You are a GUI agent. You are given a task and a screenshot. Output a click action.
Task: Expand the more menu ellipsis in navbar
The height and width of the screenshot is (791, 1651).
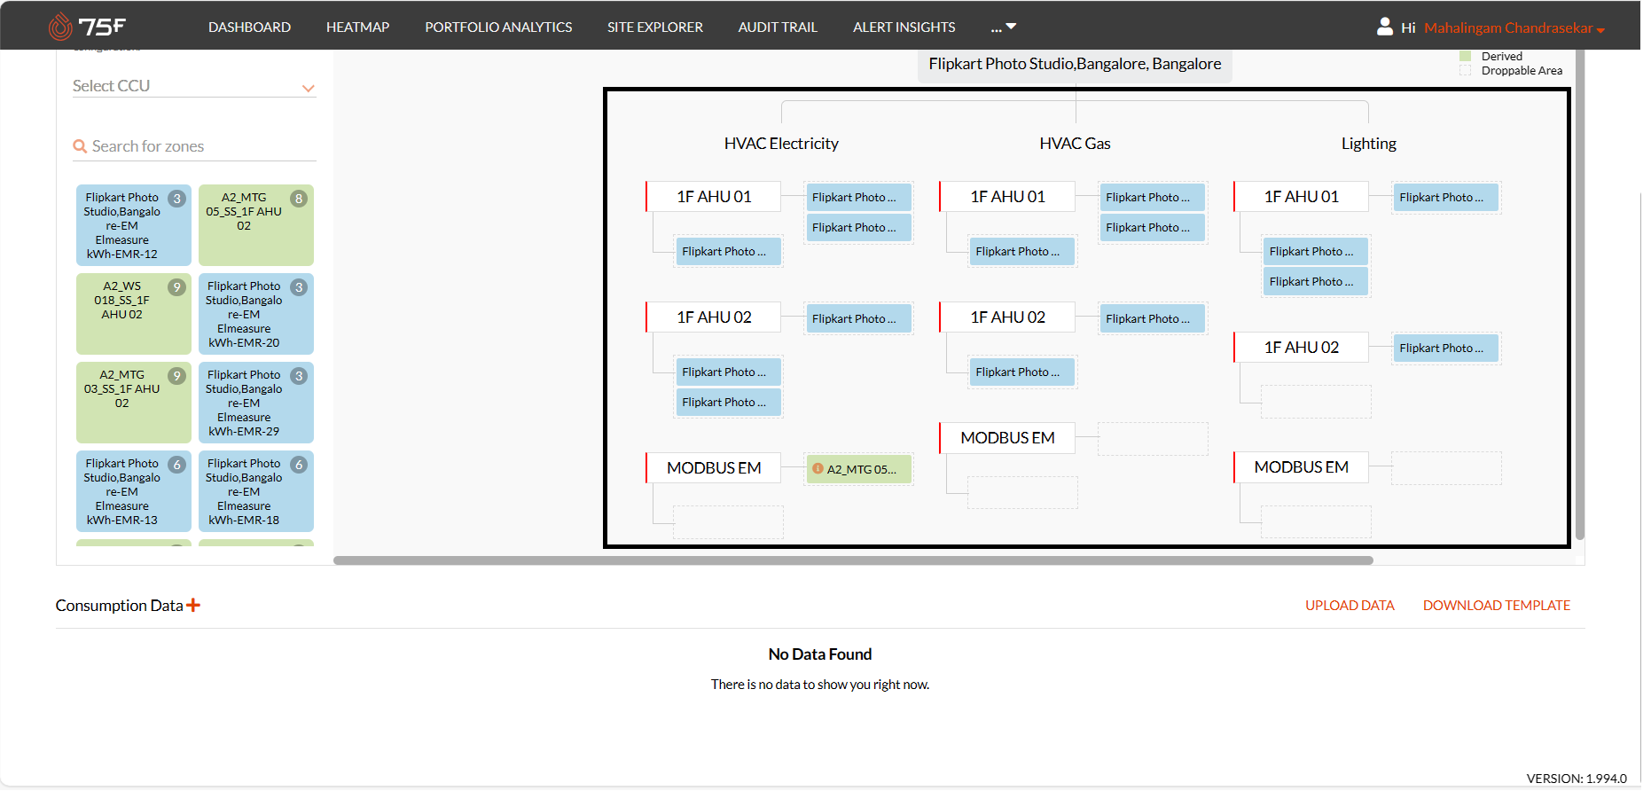click(x=1004, y=27)
